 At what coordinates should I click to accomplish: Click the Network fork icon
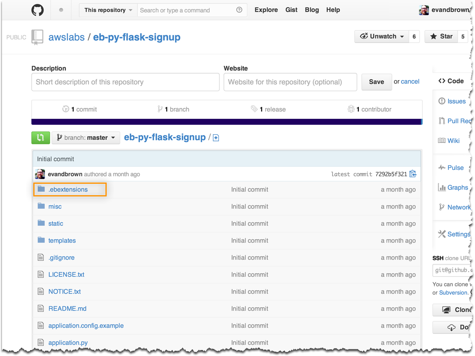442,207
